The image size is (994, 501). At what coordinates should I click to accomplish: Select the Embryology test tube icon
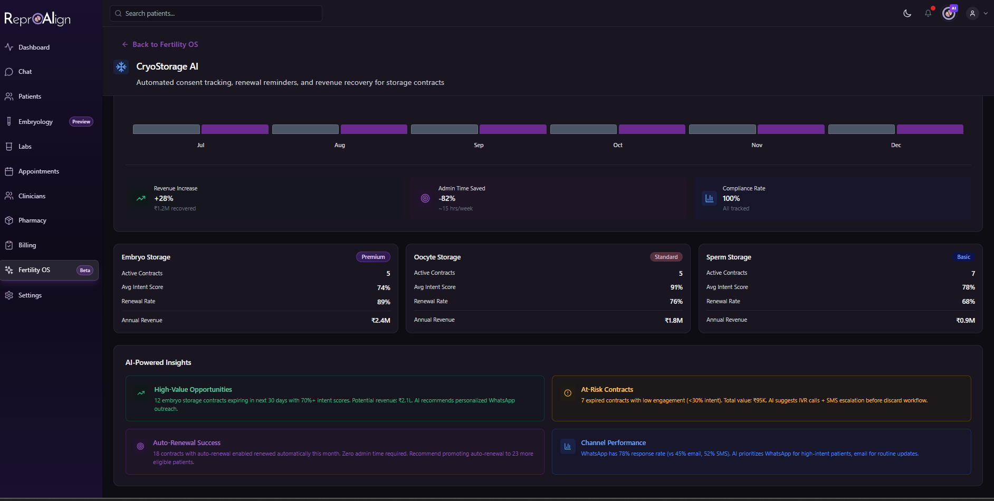click(9, 121)
